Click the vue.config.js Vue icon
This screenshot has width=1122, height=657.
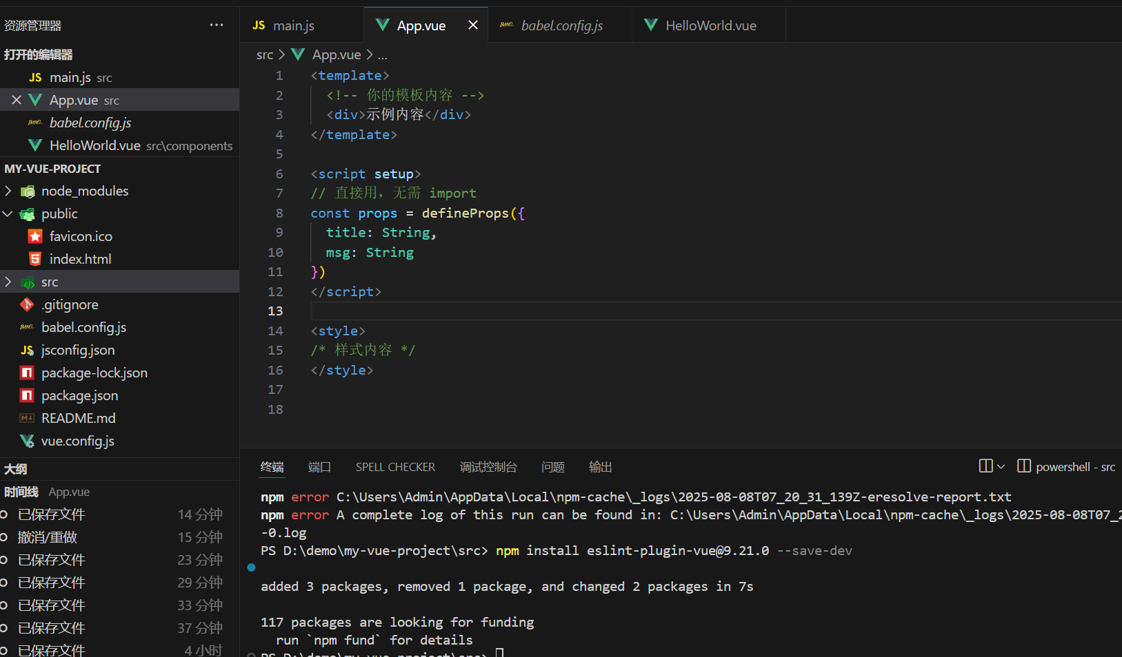(27, 441)
